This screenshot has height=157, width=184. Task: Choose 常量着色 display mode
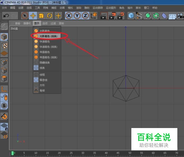tap(47, 52)
